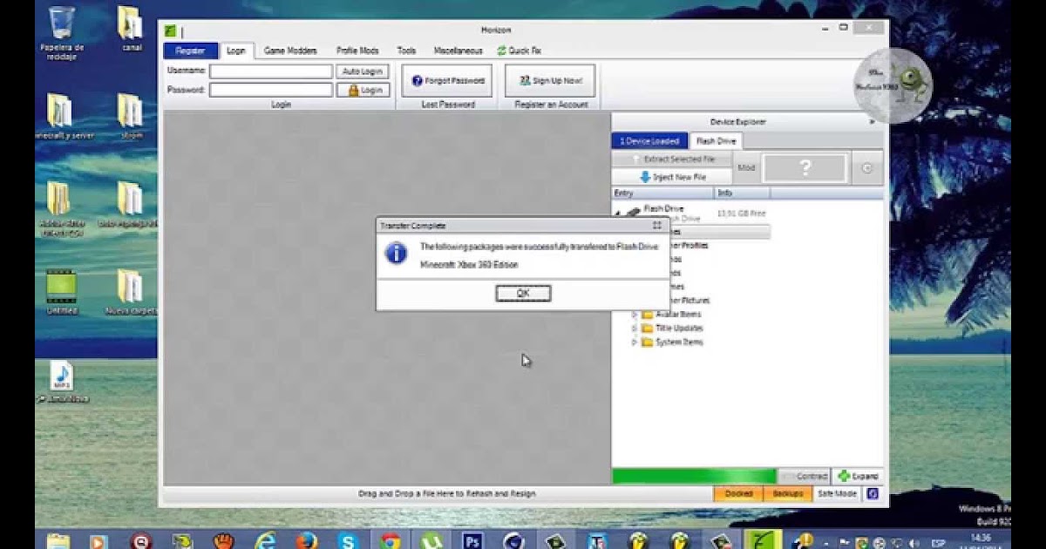The height and width of the screenshot is (549, 1046).
Task: Open uTorrent from the taskbar
Action: tap(431, 540)
